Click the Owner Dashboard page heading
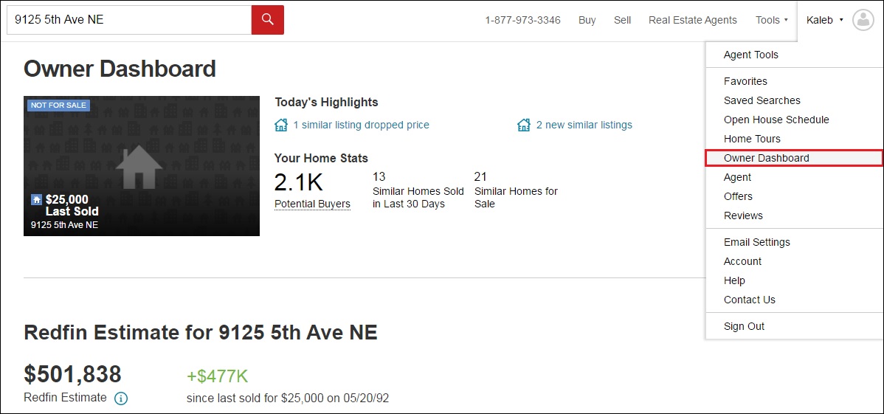 pos(120,69)
